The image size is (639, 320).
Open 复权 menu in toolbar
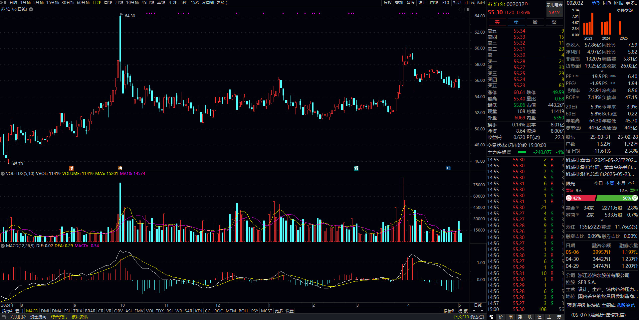pyautogui.click(x=388, y=2)
